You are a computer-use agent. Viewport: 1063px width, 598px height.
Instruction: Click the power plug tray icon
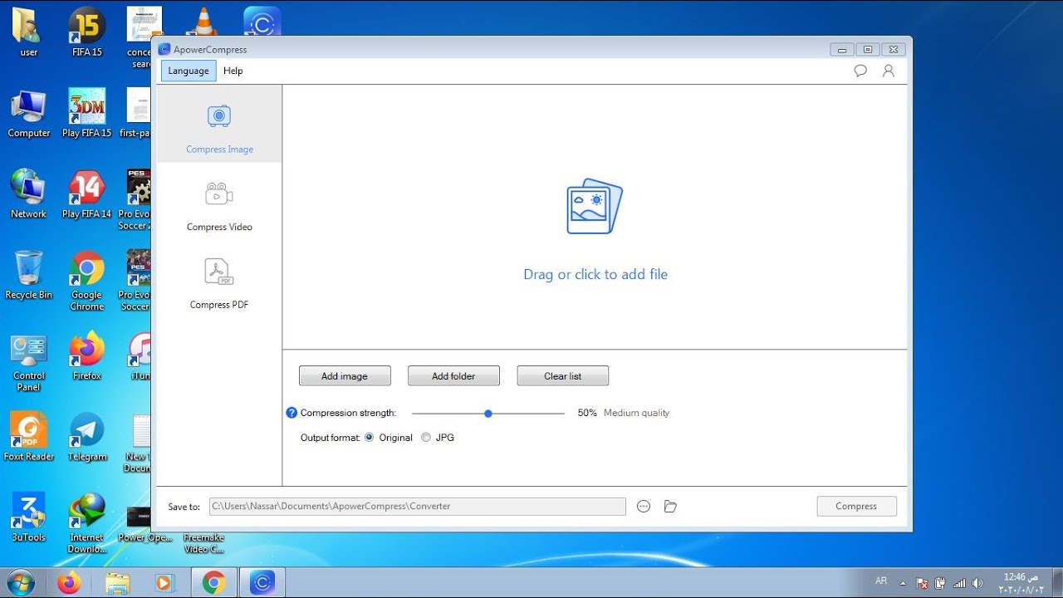[940, 583]
